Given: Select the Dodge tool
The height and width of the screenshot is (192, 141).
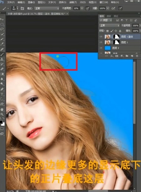Looking at the screenshot, I should tap(2, 84).
